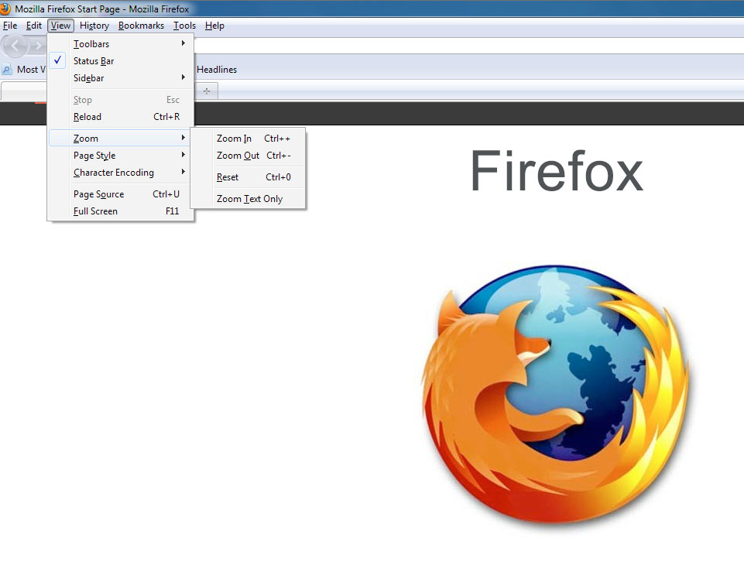This screenshot has width=744, height=572.
Task: Toggle Zoom Text Only option
Action: point(249,199)
